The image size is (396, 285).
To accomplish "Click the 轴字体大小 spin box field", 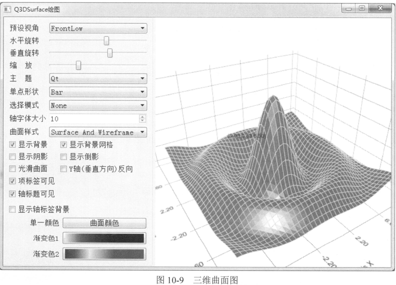I will click(x=93, y=119).
